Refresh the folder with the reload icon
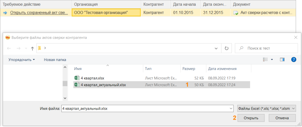This screenshot has height=127, width=302. click(x=227, y=48)
